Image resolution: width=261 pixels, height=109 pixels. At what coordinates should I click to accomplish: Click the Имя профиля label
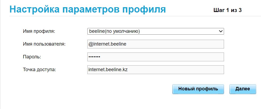pos(39,31)
